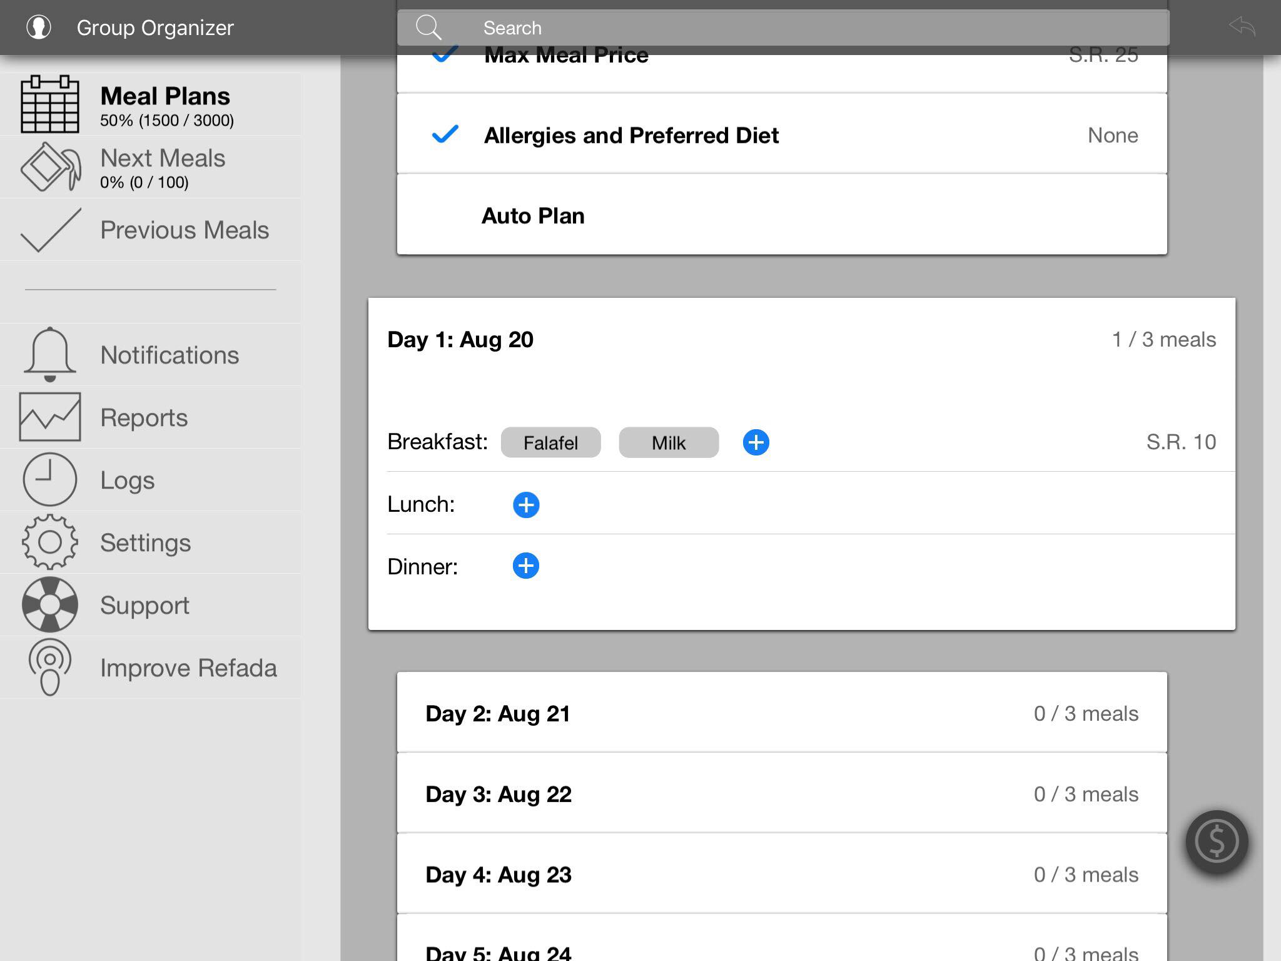Open Improve Refada menu item
This screenshot has width=1281, height=961.
[188, 668]
